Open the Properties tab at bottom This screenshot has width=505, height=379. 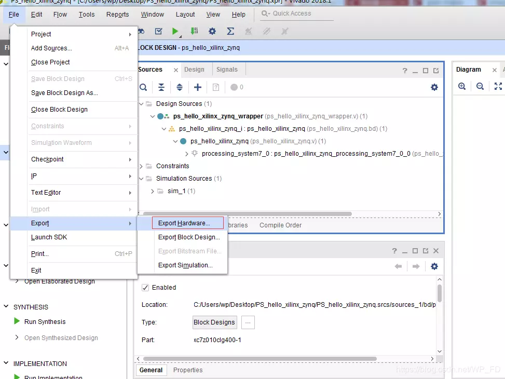pos(188,370)
